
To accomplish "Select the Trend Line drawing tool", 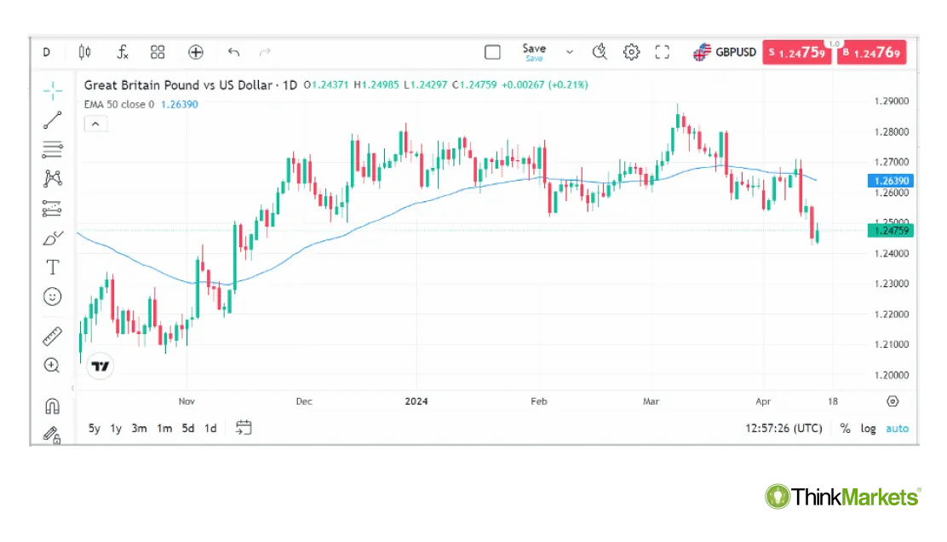I will pos(52,120).
